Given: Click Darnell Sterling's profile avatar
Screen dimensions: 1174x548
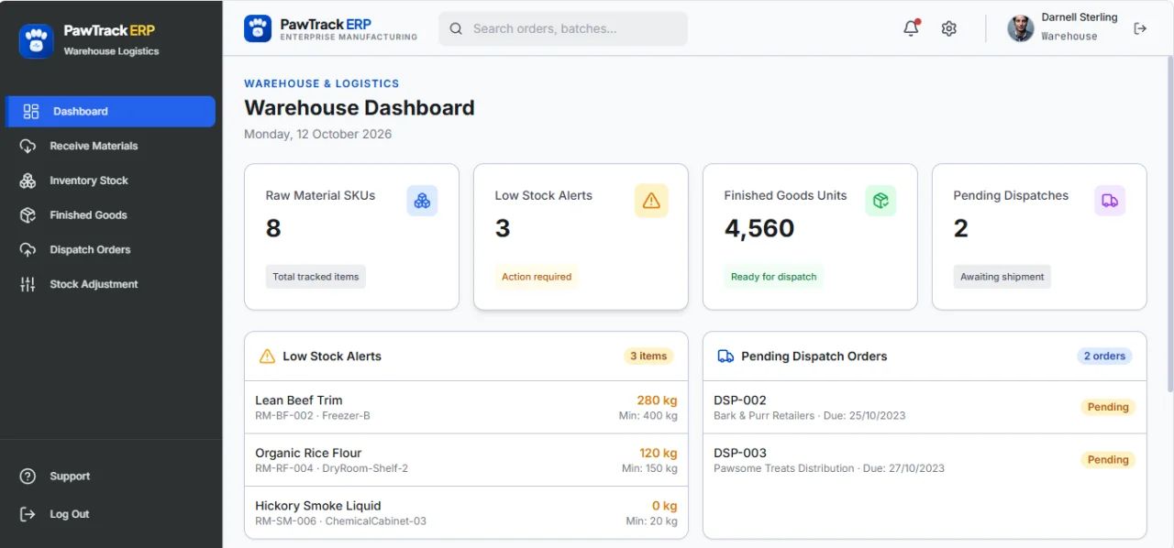Looking at the screenshot, I should point(1021,28).
